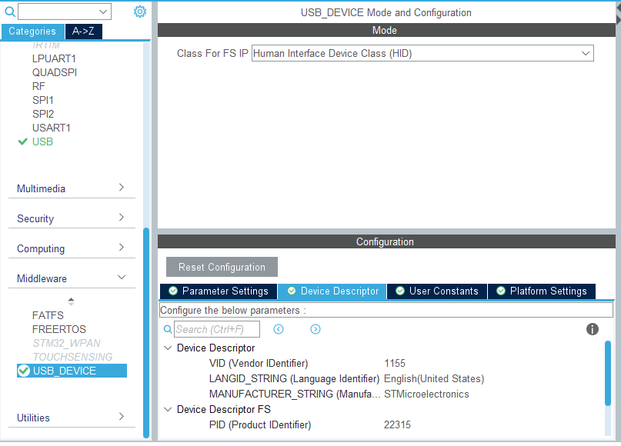621x446 pixels.
Task: Switch to the Parameter Settings tab
Action: coord(219,291)
